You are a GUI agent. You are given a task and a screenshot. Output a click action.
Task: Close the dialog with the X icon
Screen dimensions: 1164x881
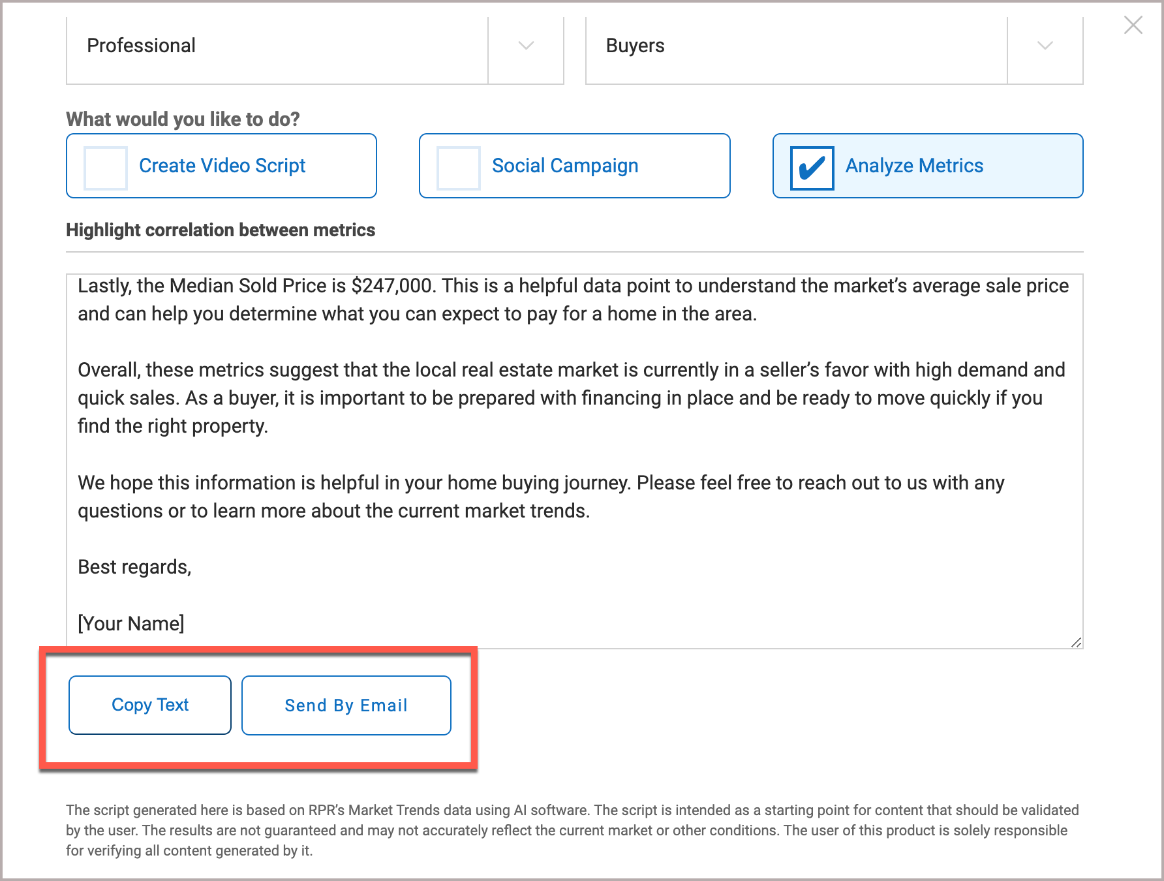click(1133, 25)
